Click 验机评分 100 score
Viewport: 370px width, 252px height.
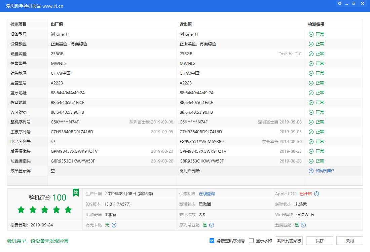pos(47,197)
